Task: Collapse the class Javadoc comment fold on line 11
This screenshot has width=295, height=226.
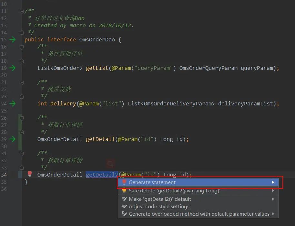Action: click(x=22, y=12)
